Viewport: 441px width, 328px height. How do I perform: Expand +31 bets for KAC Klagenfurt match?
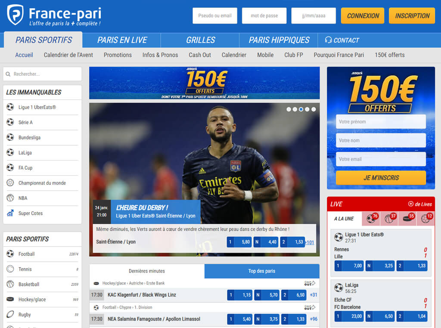pos(314,295)
